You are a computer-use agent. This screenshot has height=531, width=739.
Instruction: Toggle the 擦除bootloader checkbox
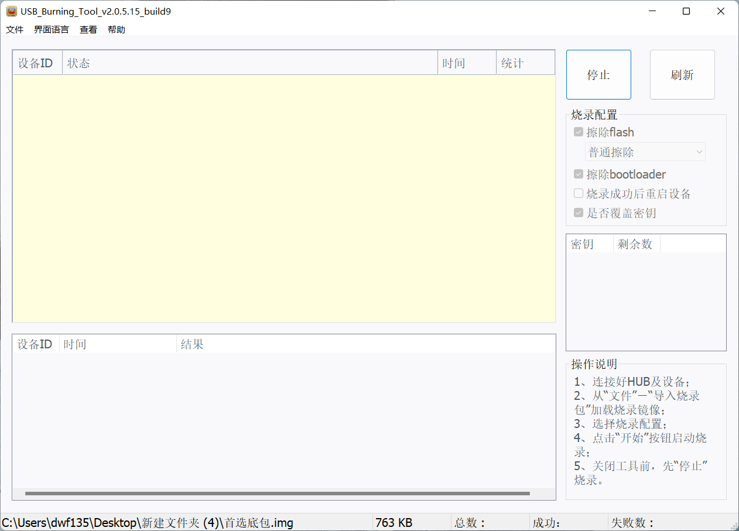click(x=579, y=174)
